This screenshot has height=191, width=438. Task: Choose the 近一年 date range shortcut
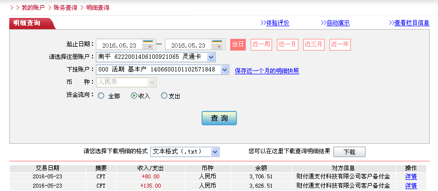click(340, 45)
